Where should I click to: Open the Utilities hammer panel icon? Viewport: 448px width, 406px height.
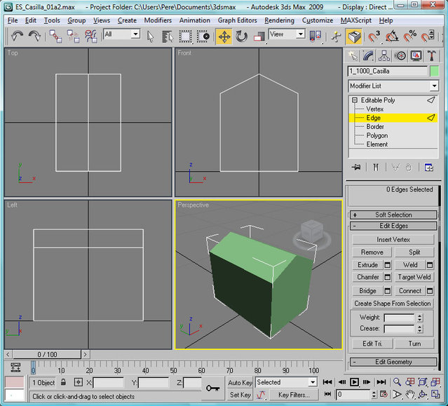coord(432,56)
